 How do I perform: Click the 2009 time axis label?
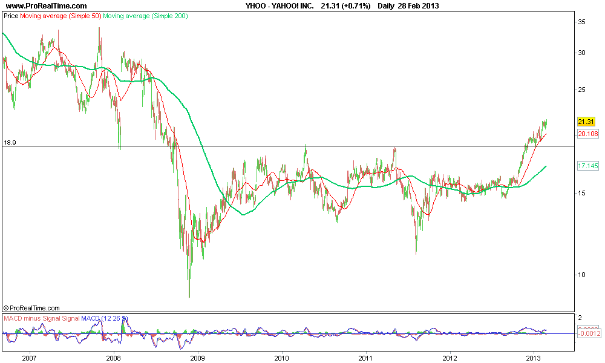click(198, 358)
